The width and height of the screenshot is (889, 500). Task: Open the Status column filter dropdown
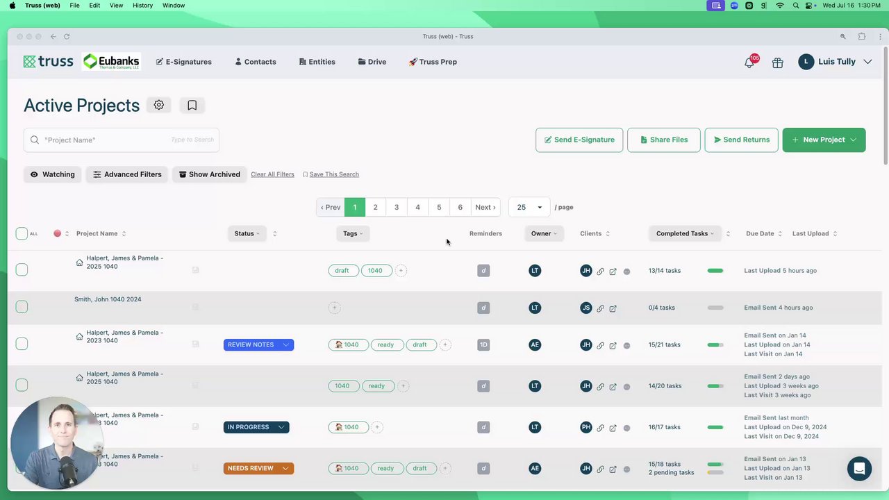pyautogui.click(x=247, y=233)
